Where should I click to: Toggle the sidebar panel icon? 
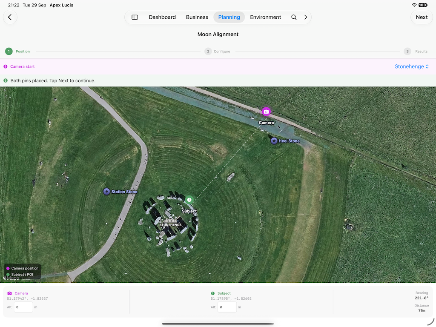pos(135,17)
